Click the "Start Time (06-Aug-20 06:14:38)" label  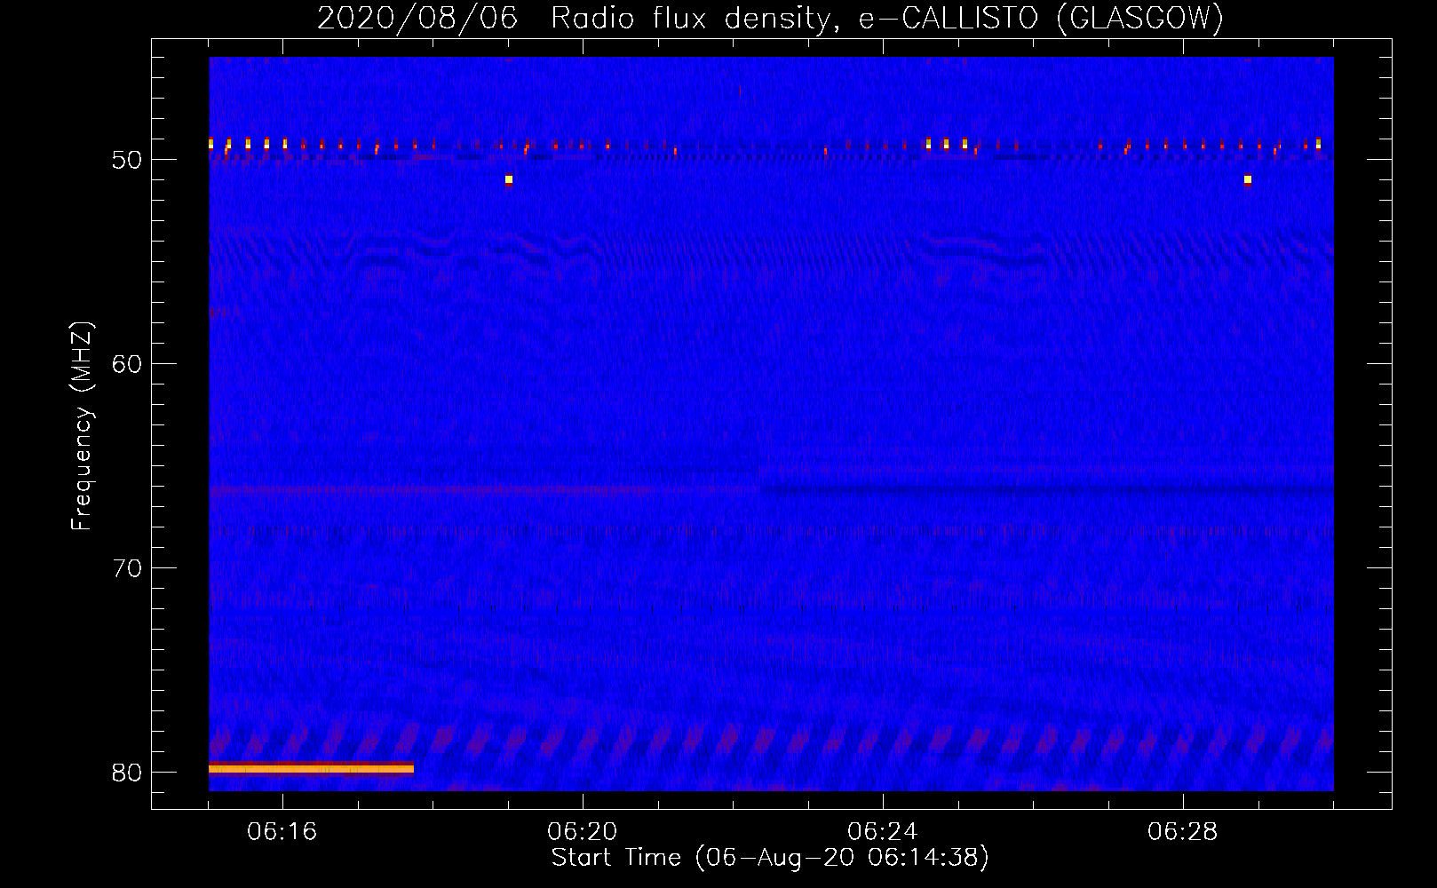[770, 858]
